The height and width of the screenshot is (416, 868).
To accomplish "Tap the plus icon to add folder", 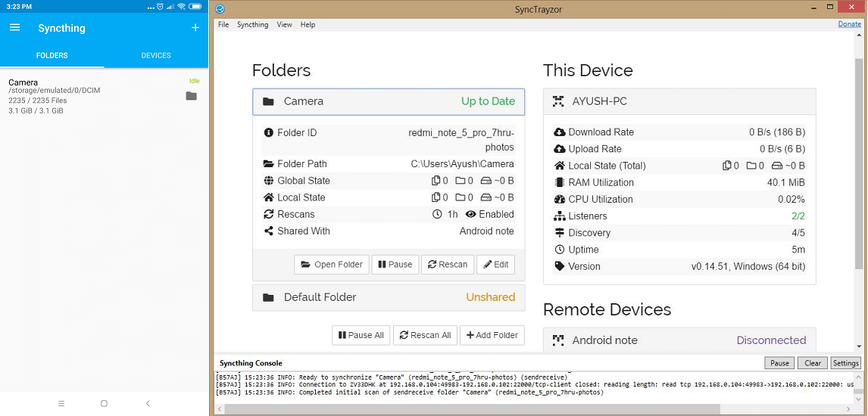I will [195, 28].
